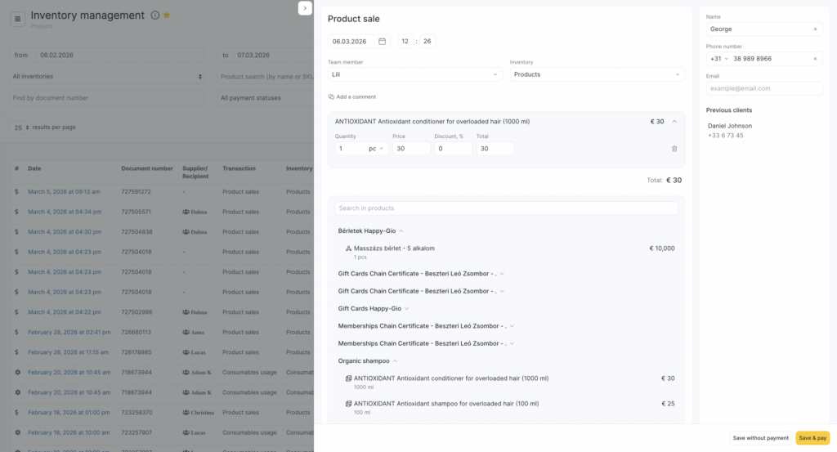Click the Email input field

pyautogui.click(x=763, y=88)
